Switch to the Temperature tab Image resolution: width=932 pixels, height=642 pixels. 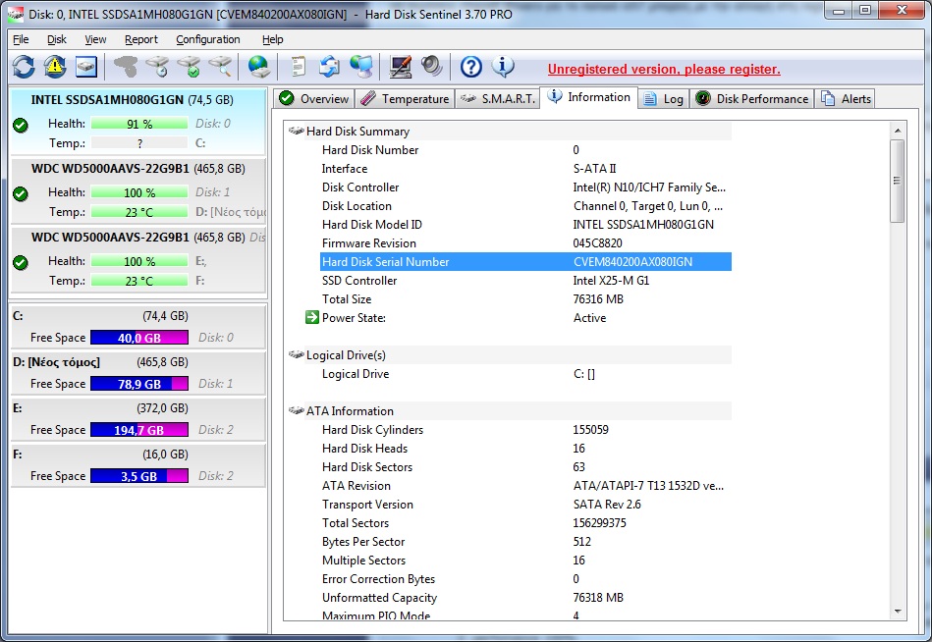(405, 98)
